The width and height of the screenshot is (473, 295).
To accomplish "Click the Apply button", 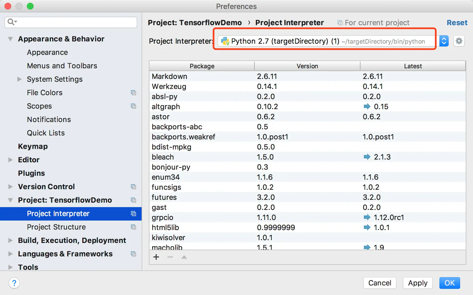I will (418, 283).
